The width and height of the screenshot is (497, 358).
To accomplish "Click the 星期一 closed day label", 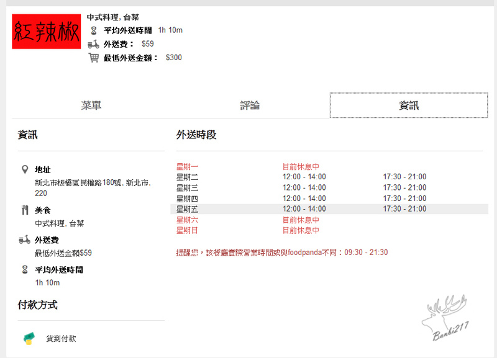I will point(187,167).
